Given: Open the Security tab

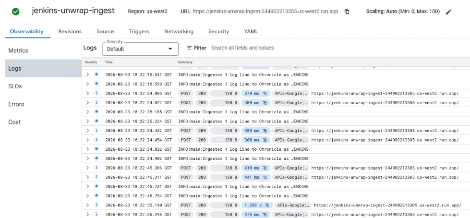Looking at the screenshot, I should point(218,32).
